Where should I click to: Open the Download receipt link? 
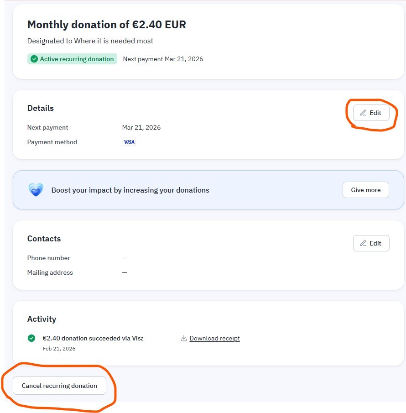point(214,338)
